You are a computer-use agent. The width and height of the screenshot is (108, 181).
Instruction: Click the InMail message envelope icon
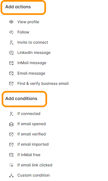pos(11,63)
